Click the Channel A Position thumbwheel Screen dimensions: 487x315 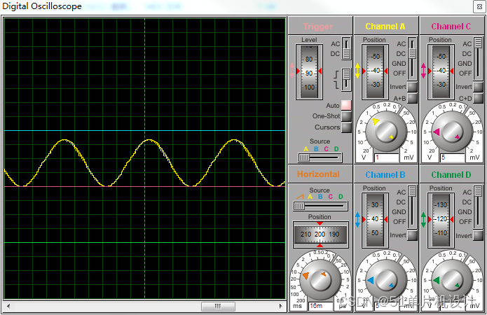coord(375,71)
